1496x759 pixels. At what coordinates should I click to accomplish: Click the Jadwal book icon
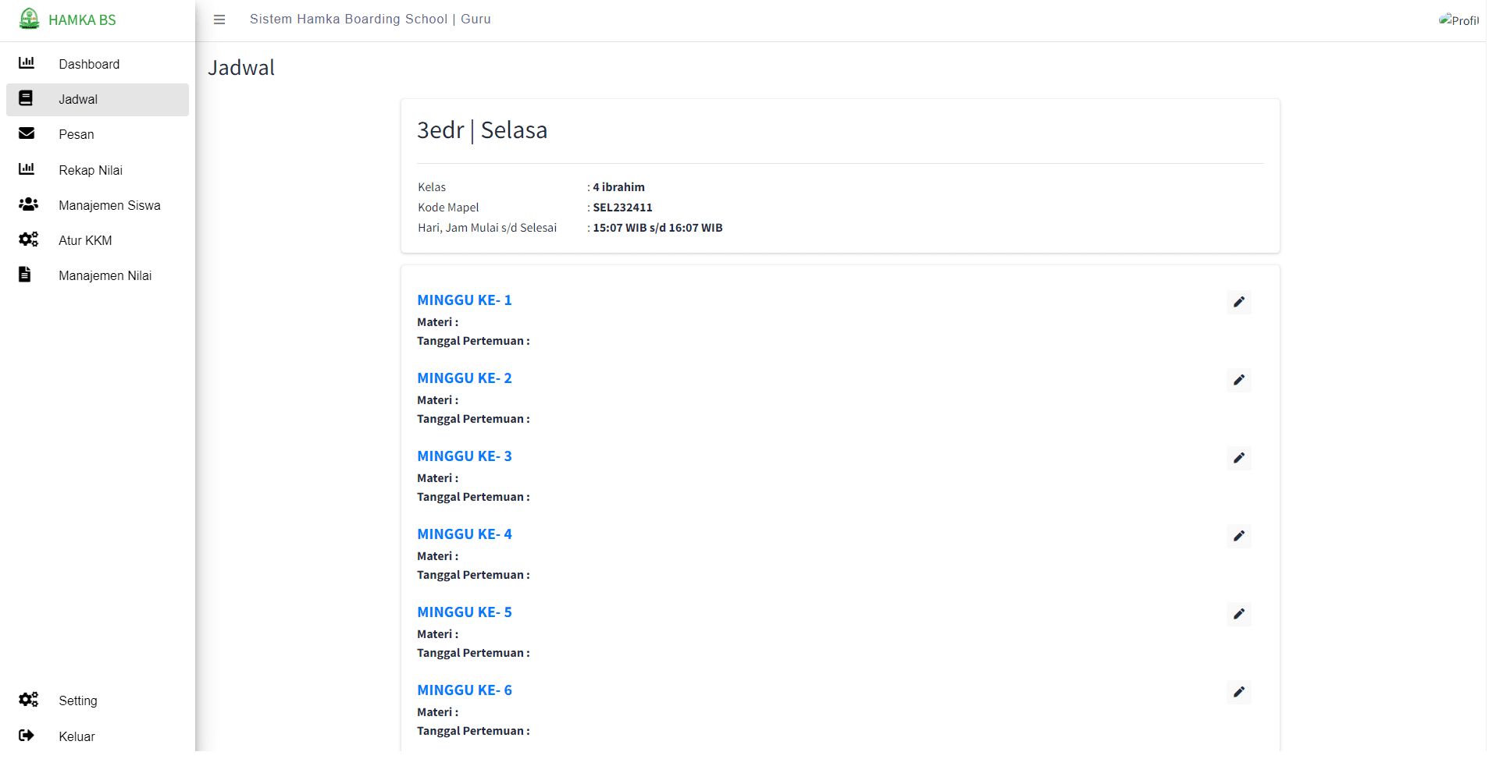(x=26, y=98)
